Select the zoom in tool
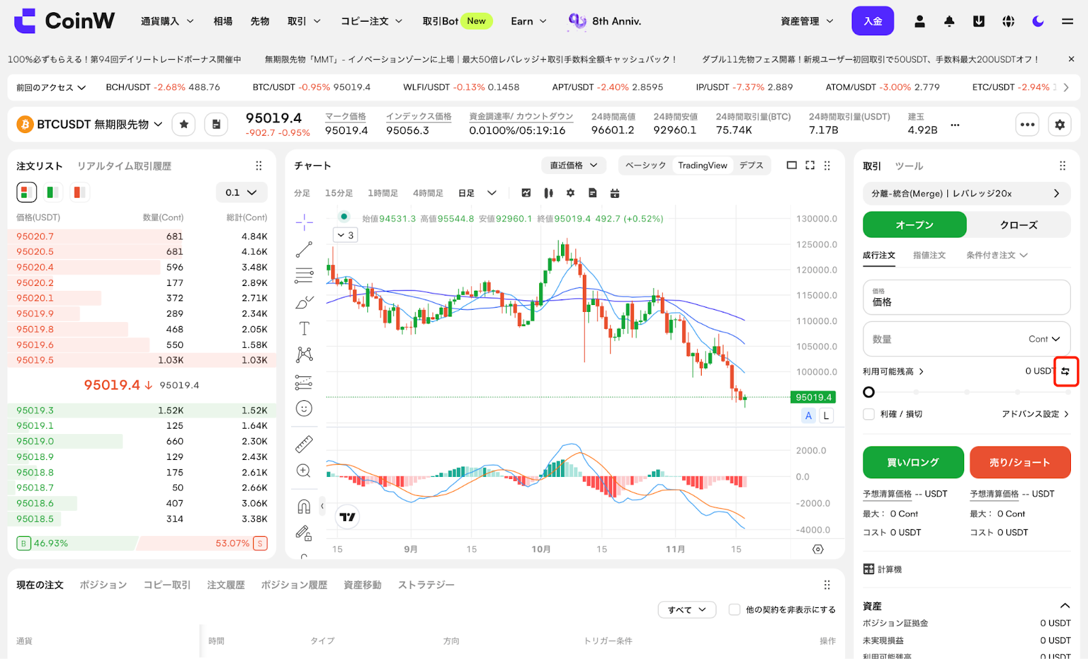 coord(304,471)
